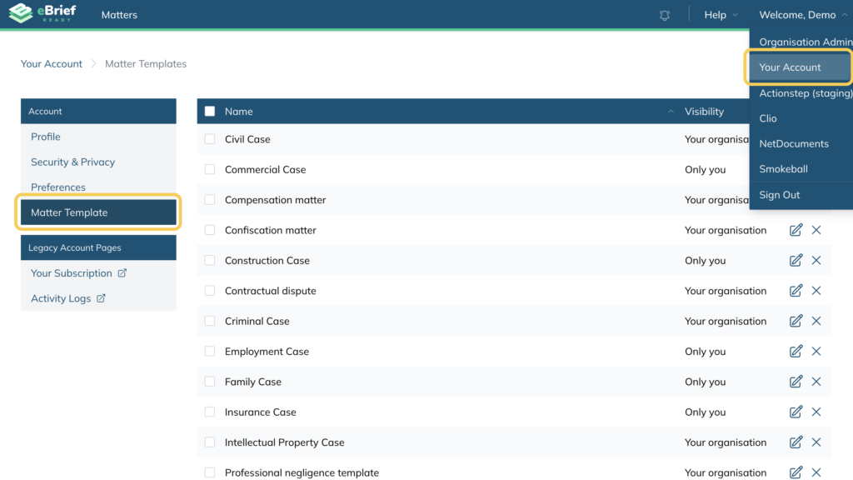Check the Contractual dispute checkbox

click(x=210, y=291)
